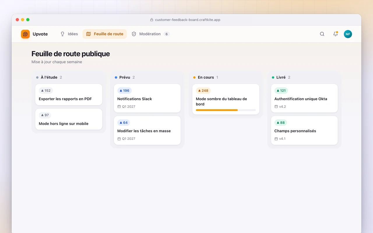
Task: Click the Livré column header
Action: point(281,77)
